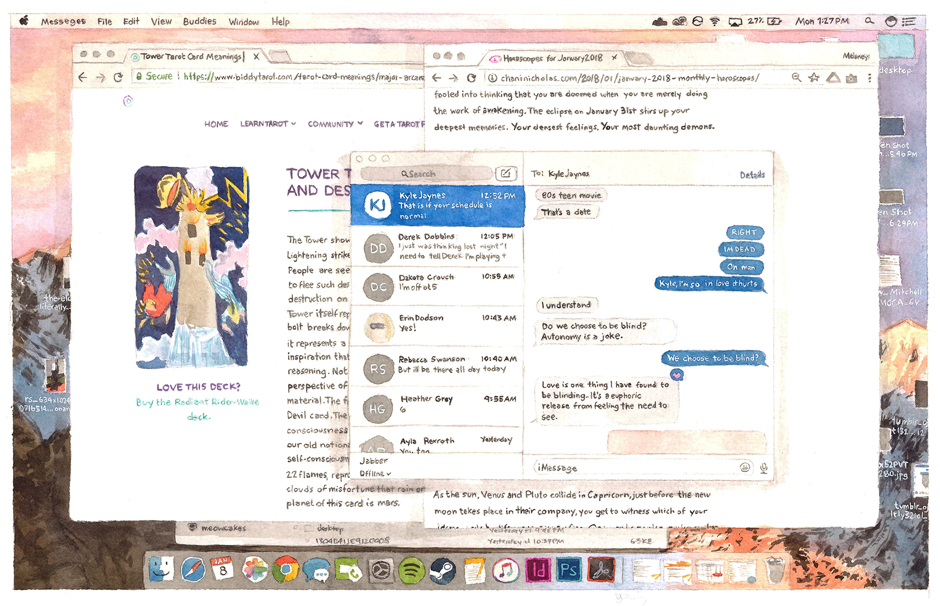940x606 pixels.
Task: Open System Preferences from the dock
Action: [380, 571]
